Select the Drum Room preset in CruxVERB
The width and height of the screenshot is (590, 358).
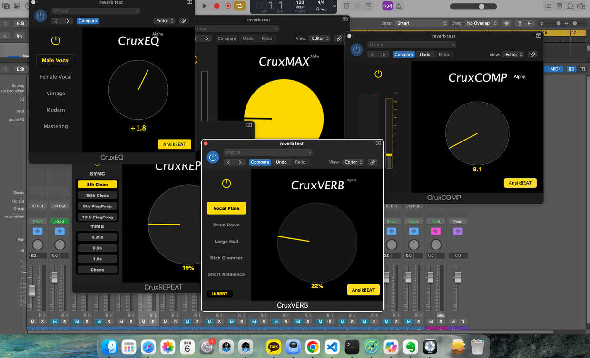coord(226,225)
